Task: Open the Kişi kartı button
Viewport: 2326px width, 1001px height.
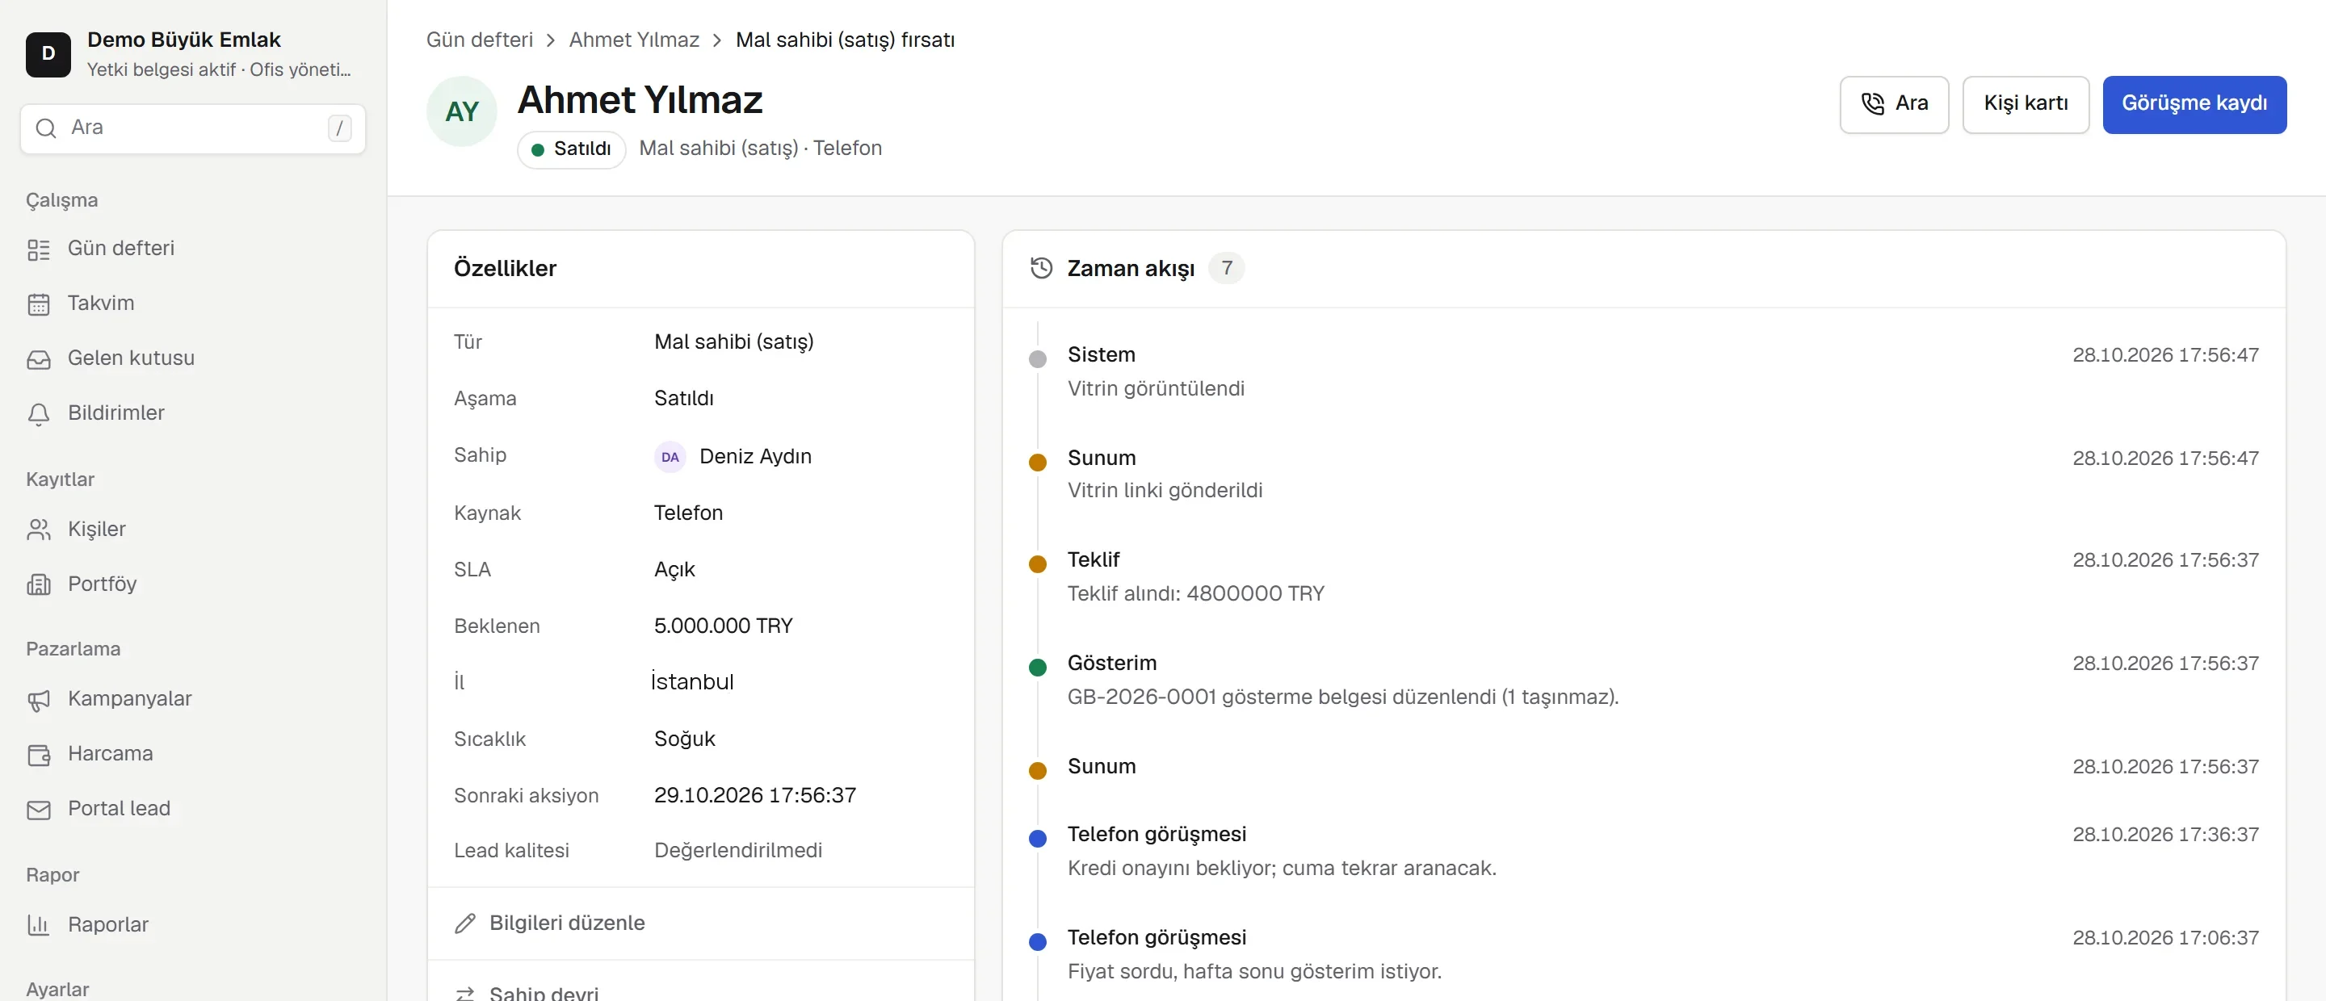Action: [x=2026, y=104]
